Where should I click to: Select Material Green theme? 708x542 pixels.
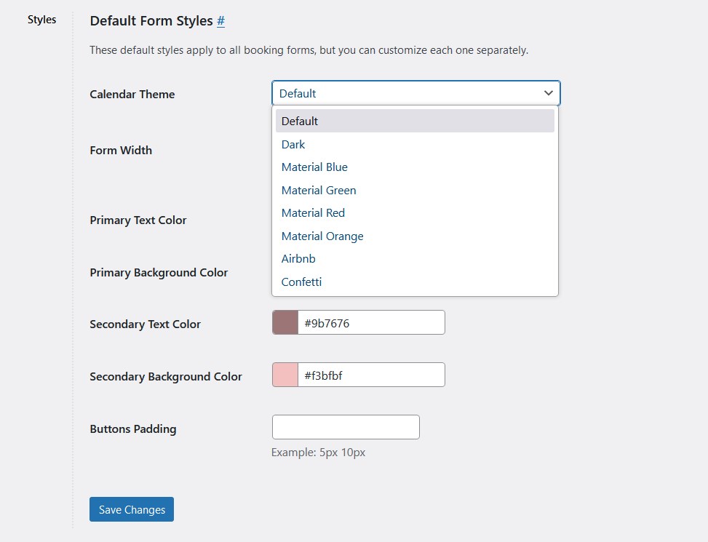(x=415, y=191)
